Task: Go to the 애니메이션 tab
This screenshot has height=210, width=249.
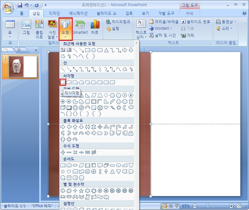Action: pos(78,13)
